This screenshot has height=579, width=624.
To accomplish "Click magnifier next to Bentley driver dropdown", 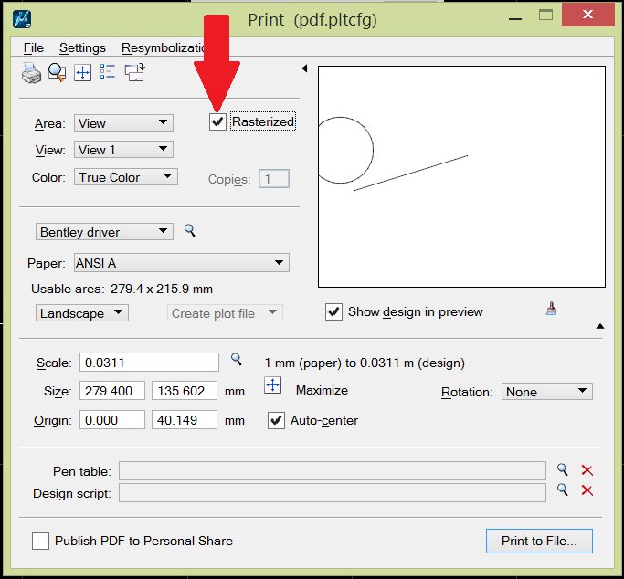I will pos(190,230).
